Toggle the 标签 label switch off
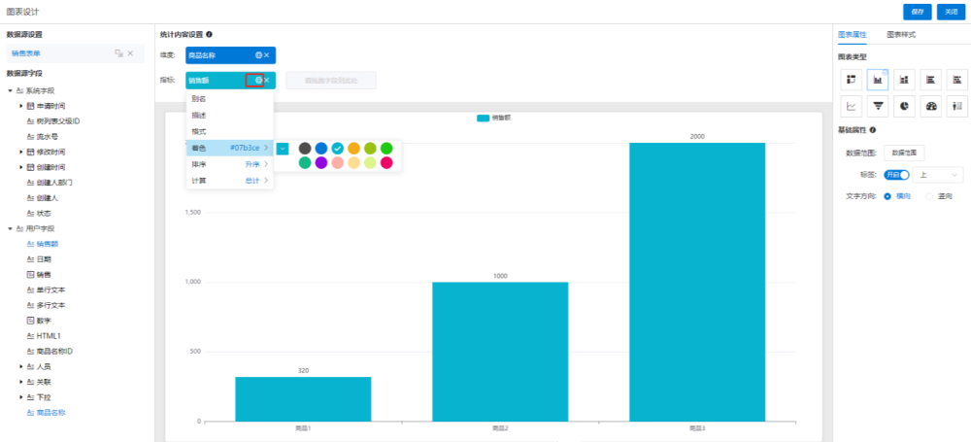Screen dimensions: 971x442 point(896,175)
